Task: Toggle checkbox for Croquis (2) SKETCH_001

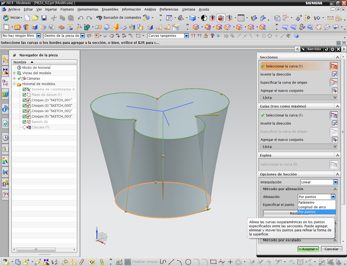Action: tap(24, 100)
